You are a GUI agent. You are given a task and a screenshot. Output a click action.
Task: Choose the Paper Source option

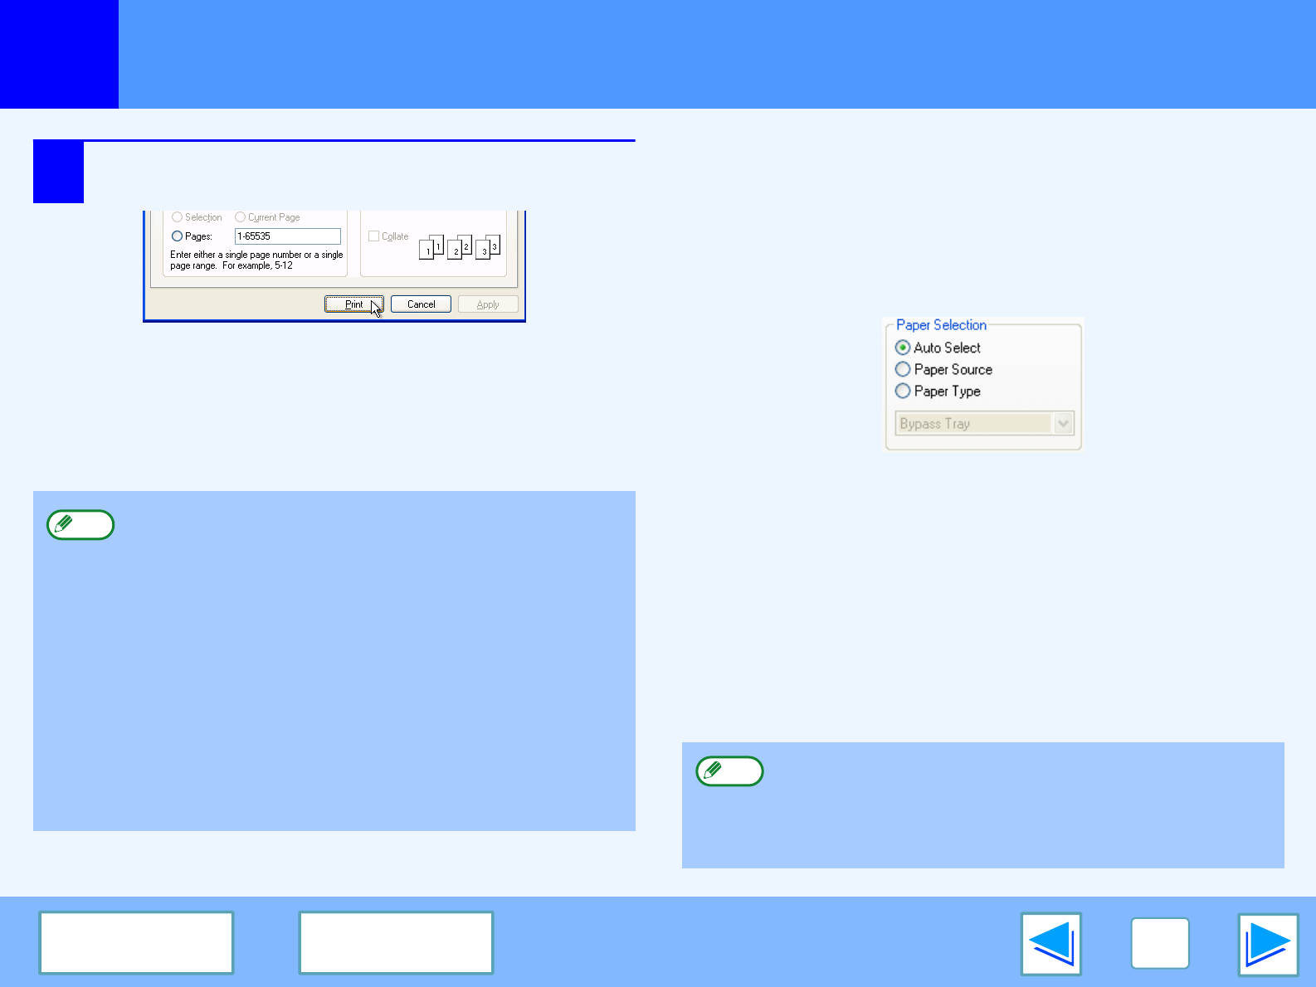point(903,369)
